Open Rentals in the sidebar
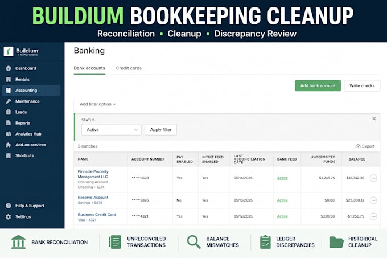 22,80
